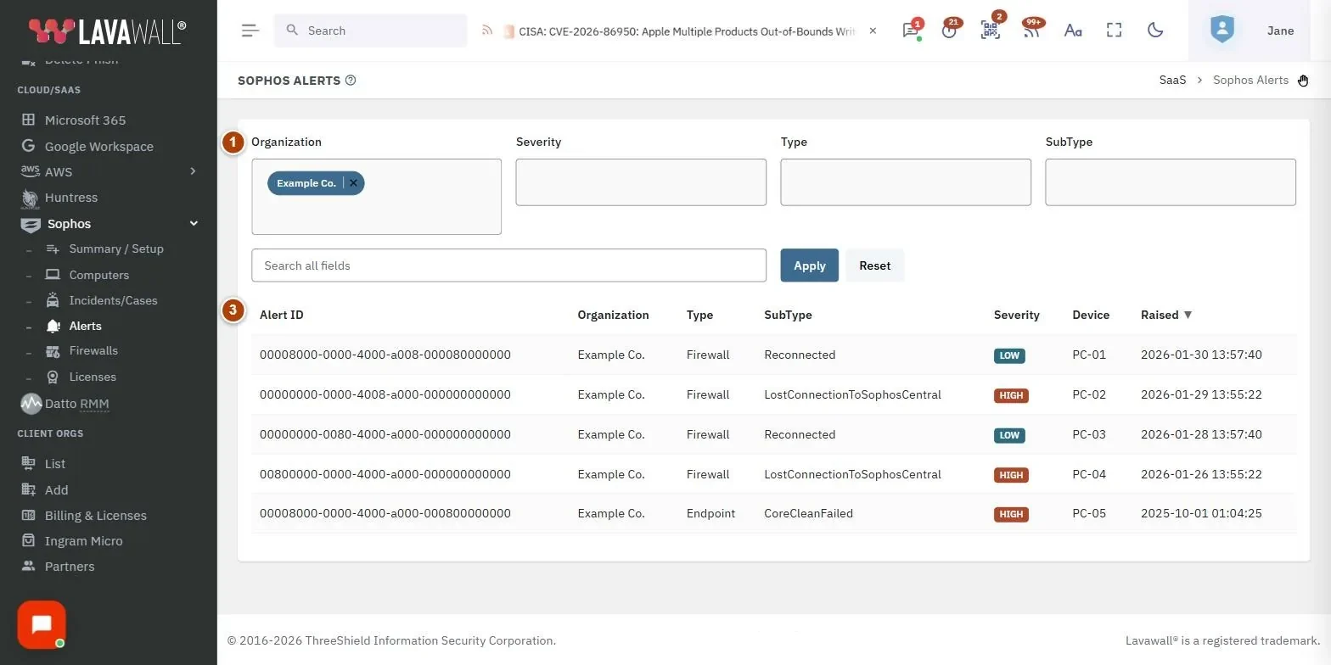Open Billing & Licenses

click(x=95, y=516)
